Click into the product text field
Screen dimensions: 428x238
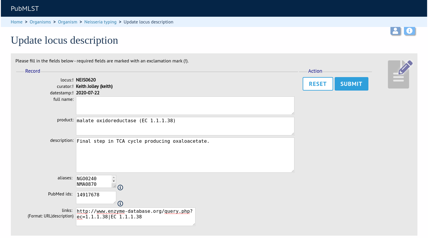(x=185, y=126)
